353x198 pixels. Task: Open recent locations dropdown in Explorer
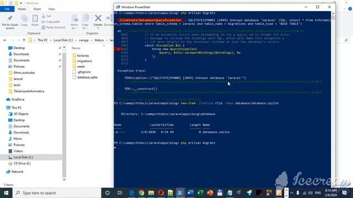click(18, 40)
